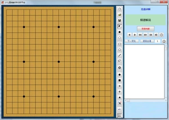Minimize the 少儿围棋教学对弈平台 window
This screenshot has height=120, width=169.
(x=153, y=2)
